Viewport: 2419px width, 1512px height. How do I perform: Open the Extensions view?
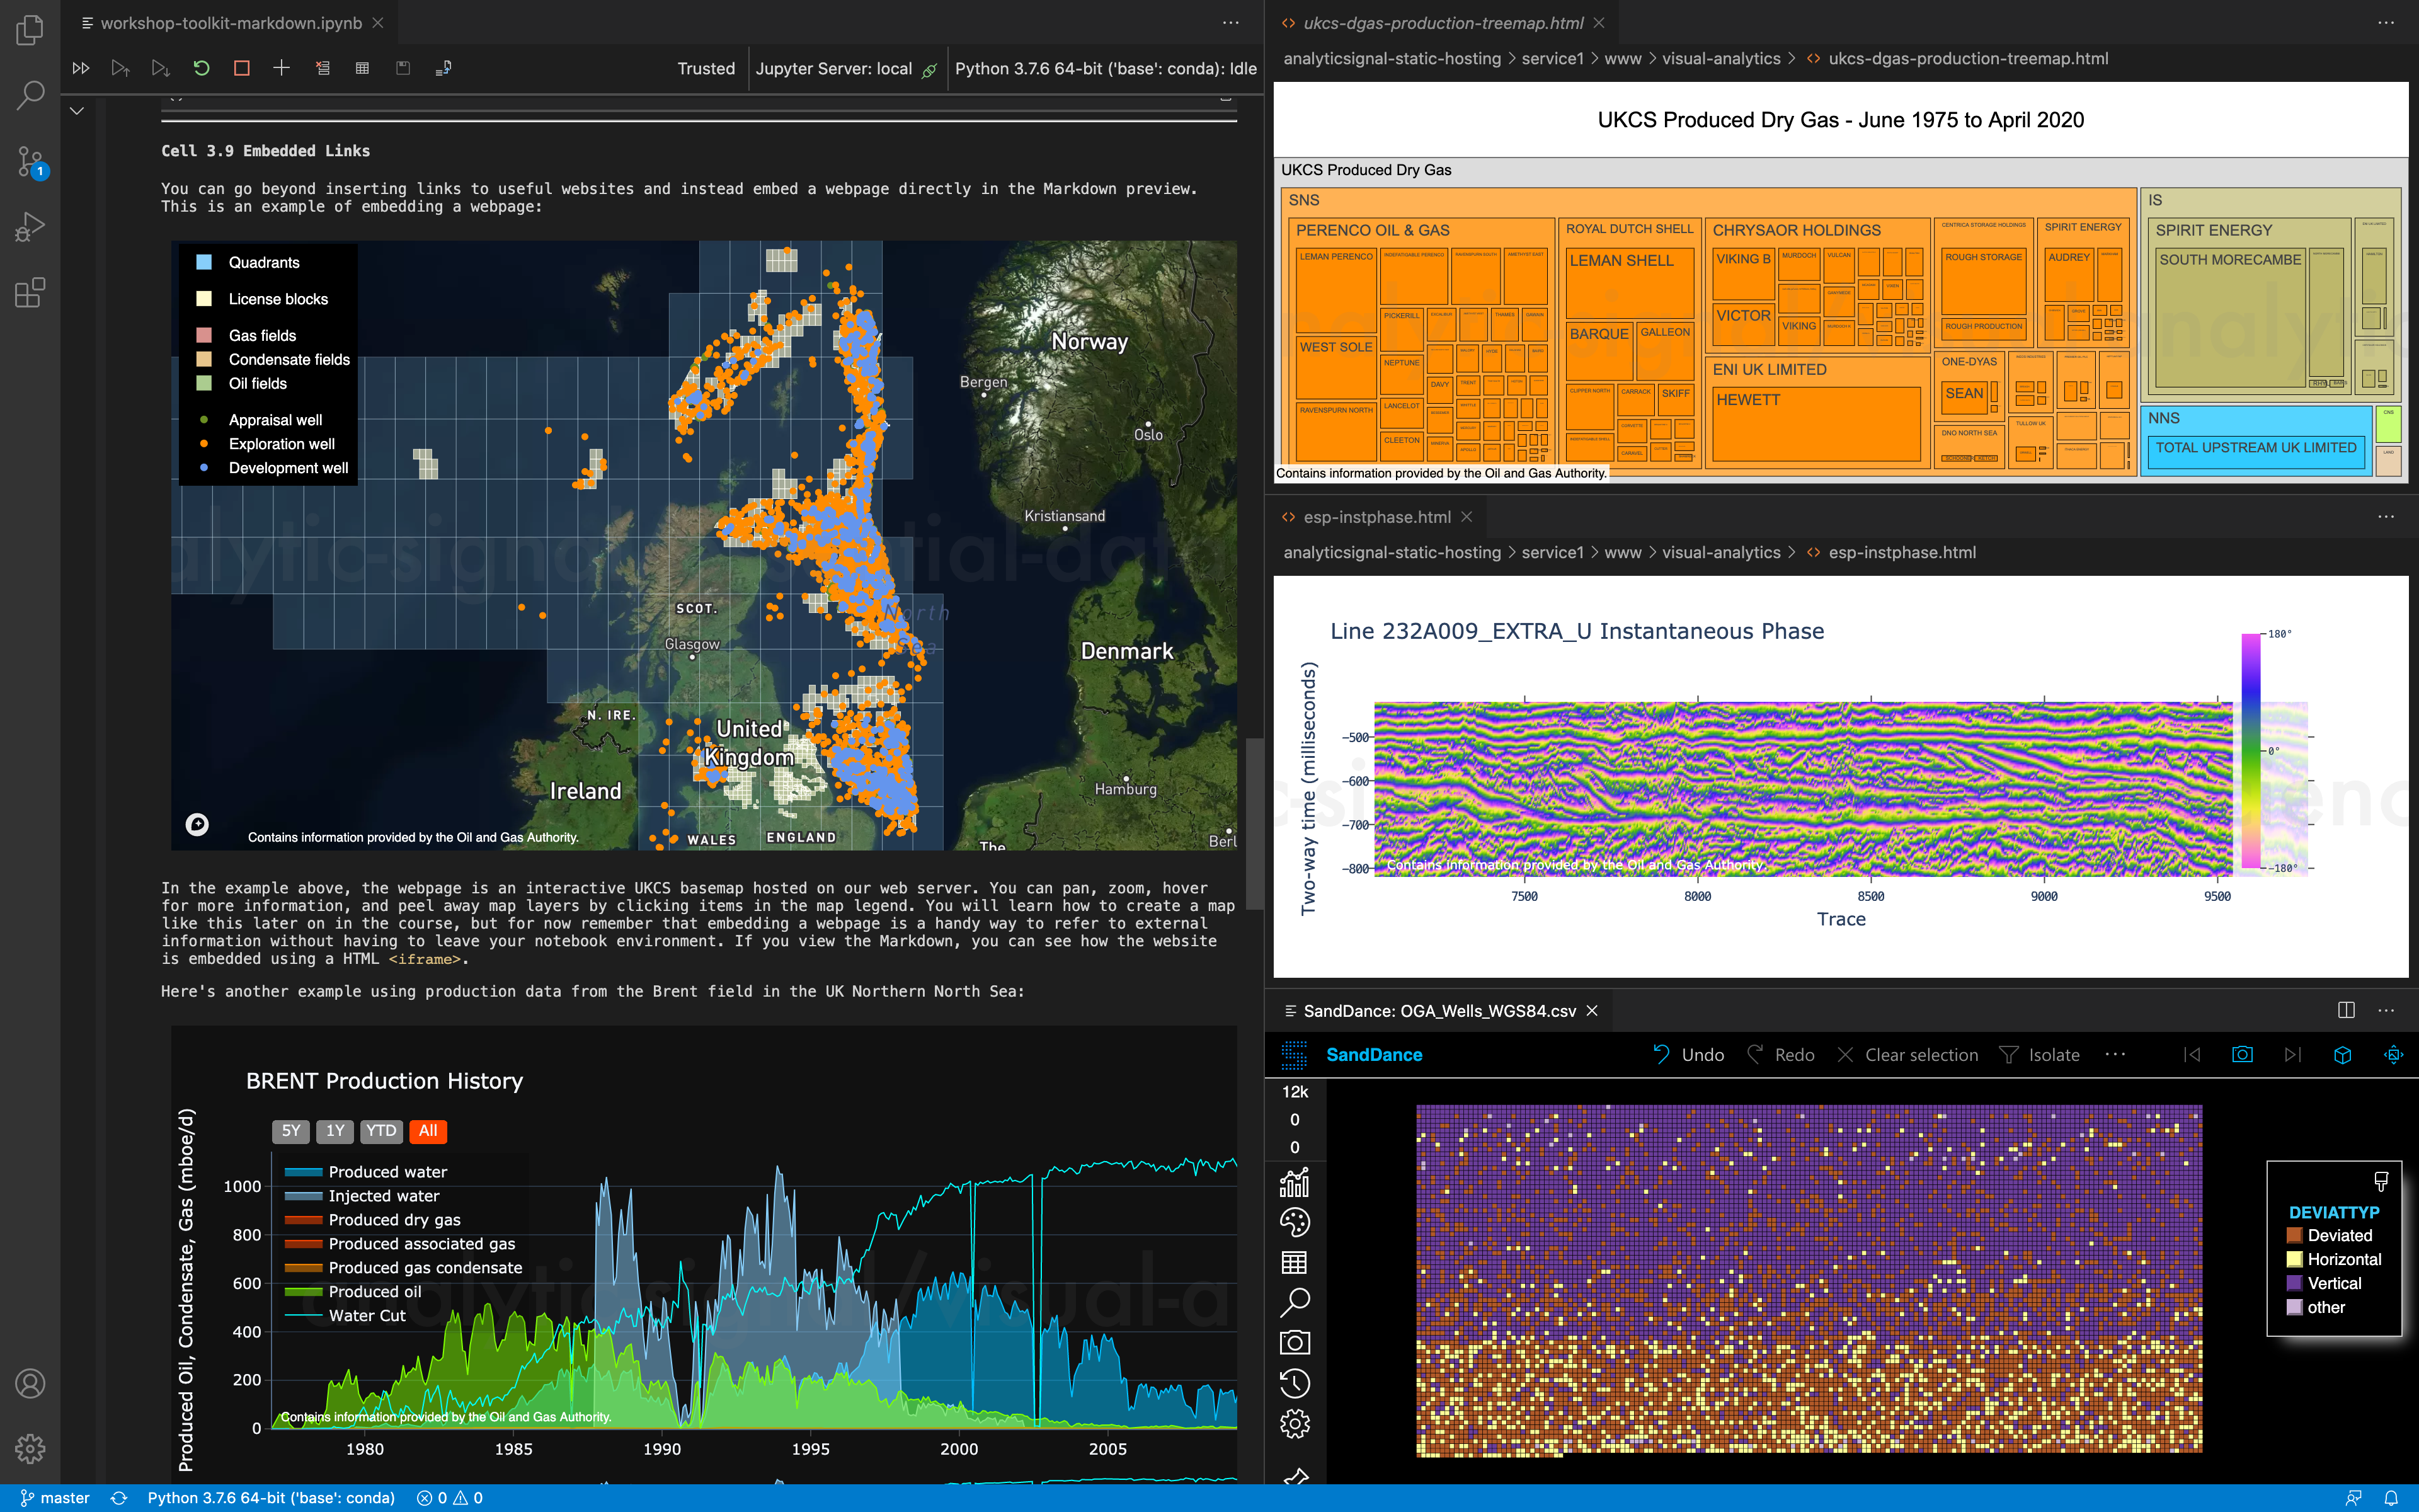tap(30, 293)
